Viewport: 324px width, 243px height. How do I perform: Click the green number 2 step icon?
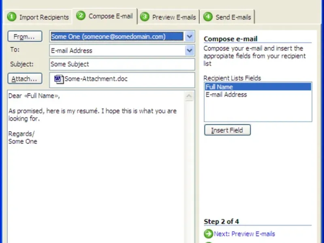point(81,16)
